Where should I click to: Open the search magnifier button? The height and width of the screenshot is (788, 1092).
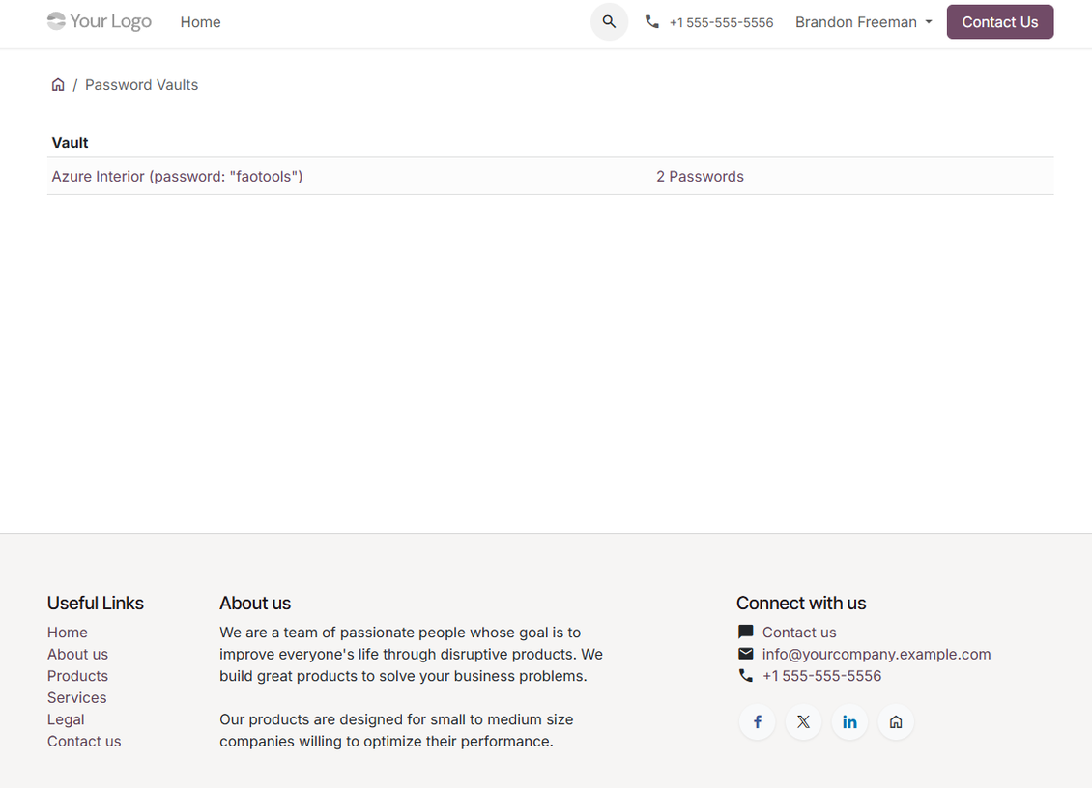[x=610, y=21]
